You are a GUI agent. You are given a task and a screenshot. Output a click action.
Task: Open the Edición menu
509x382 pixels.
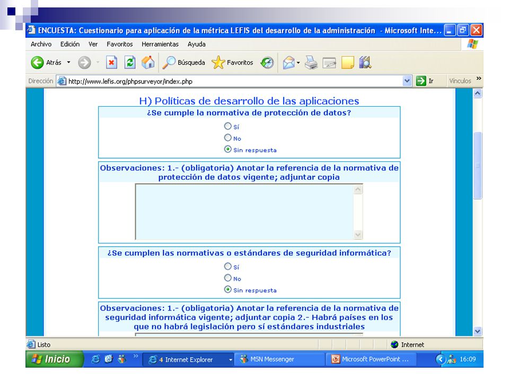tap(70, 44)
